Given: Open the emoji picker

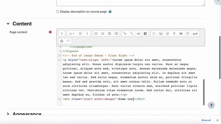Looking at the screenshot, I should coord(154,34).
